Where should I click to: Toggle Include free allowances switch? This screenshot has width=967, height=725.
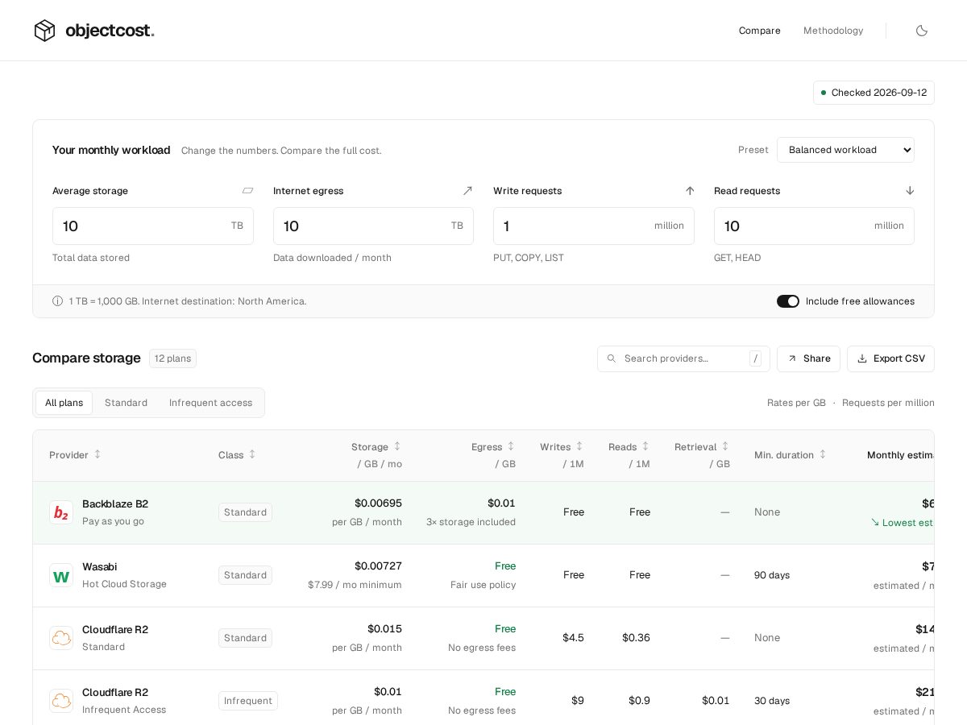[788, 301]
